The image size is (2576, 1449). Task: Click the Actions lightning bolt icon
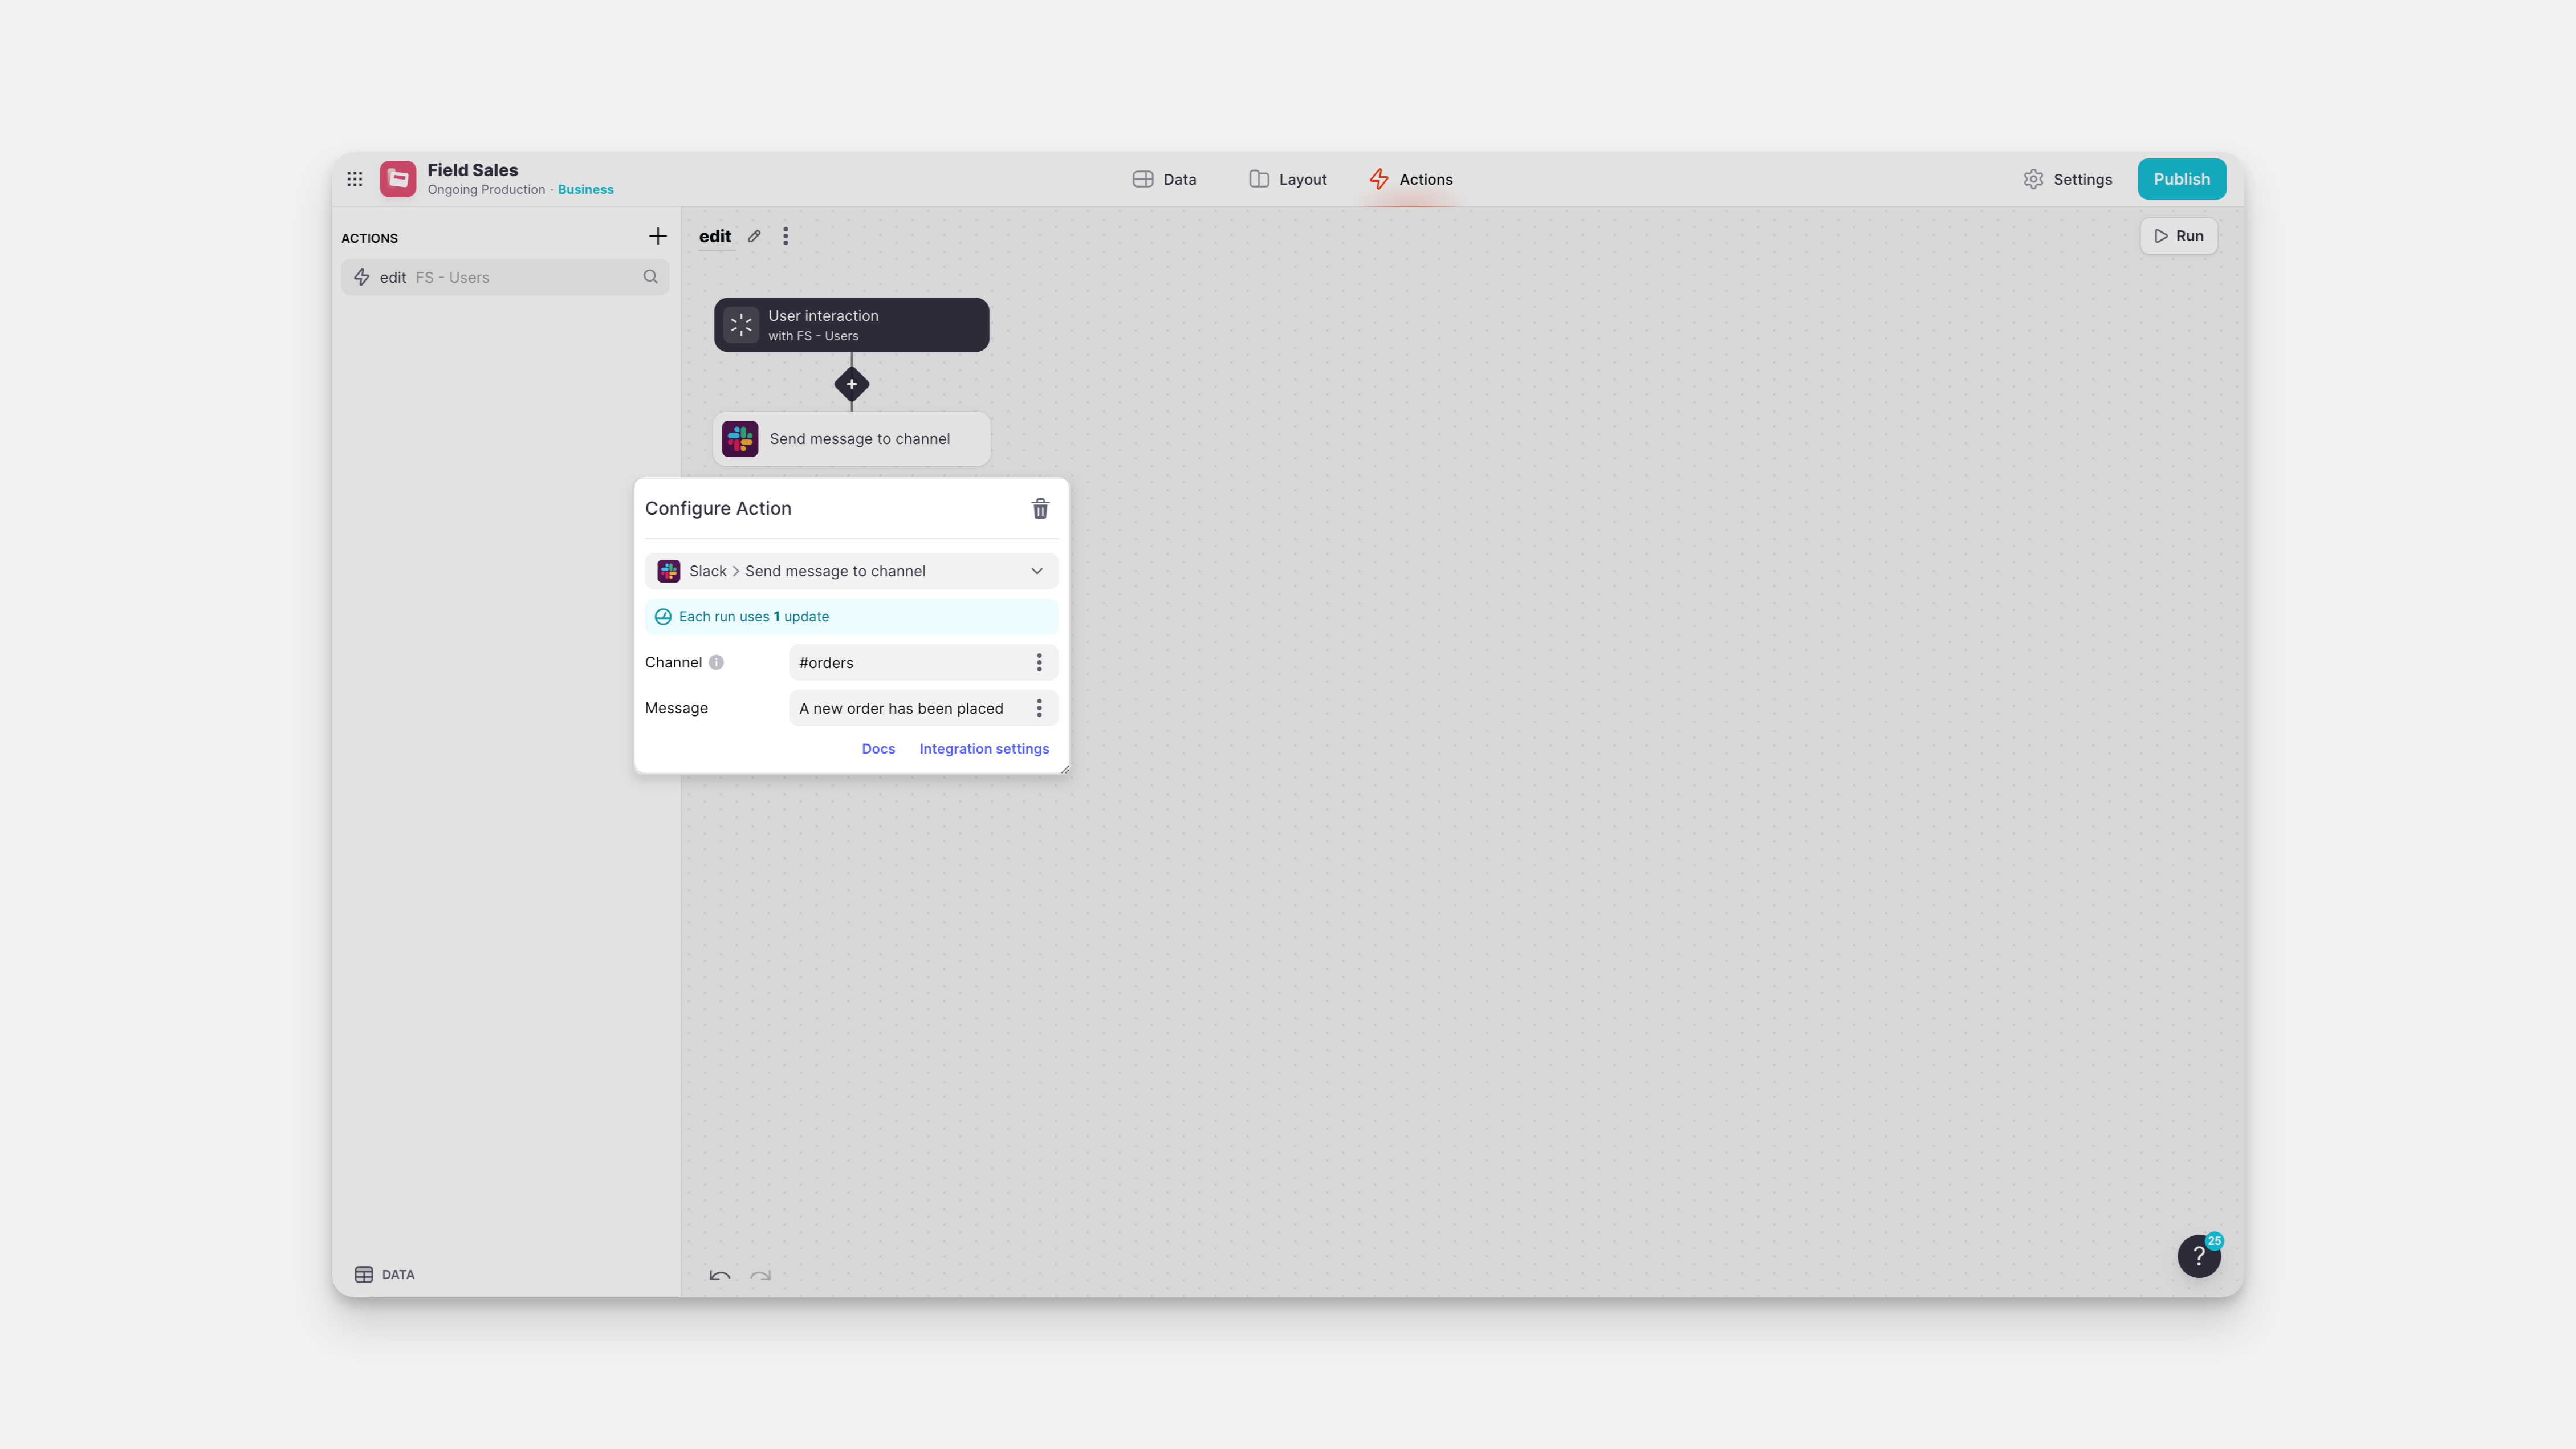(x=1380, y=179)
